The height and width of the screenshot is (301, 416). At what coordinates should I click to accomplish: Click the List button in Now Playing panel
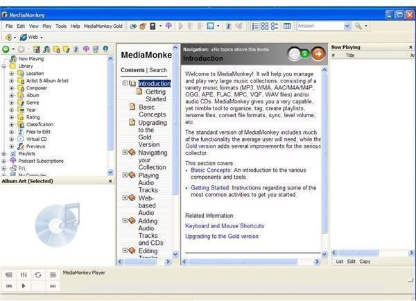coord(340,261)
